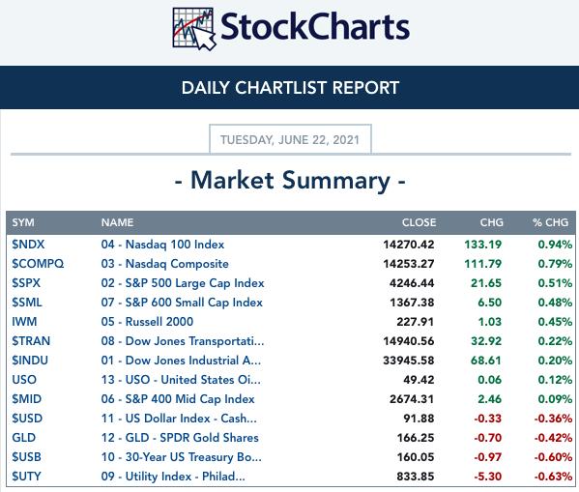Screen dimensions: 579x492
Task: Open the $NDX symbol link
Action: 28,245
